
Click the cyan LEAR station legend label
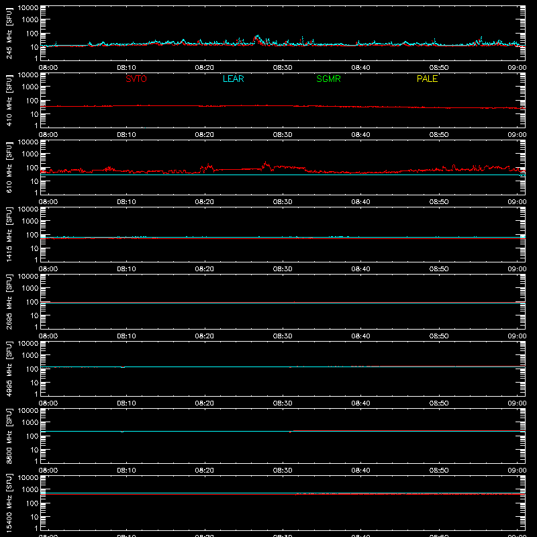(233, 79)
